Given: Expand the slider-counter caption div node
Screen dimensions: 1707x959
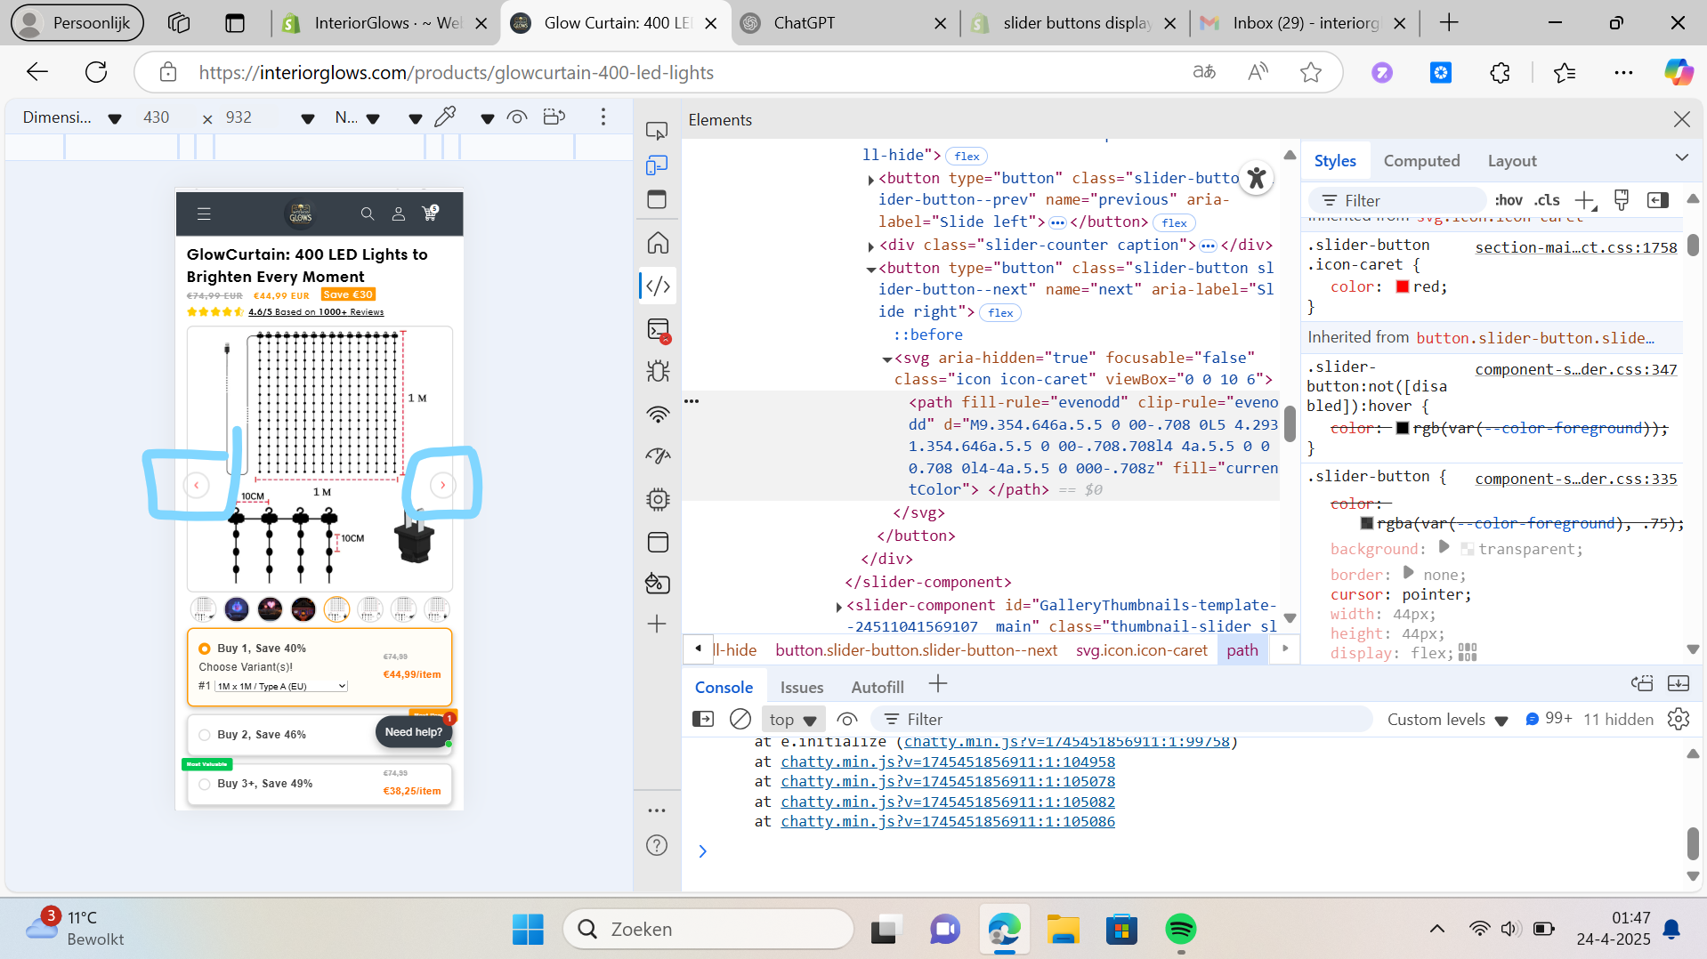Looking at the screenshot, I should pyautogui.click(x=870, y=246).
